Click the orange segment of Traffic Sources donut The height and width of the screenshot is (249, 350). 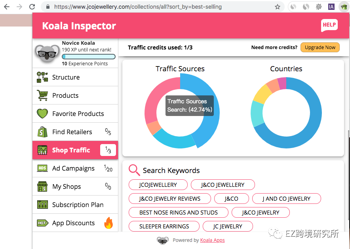154,127
